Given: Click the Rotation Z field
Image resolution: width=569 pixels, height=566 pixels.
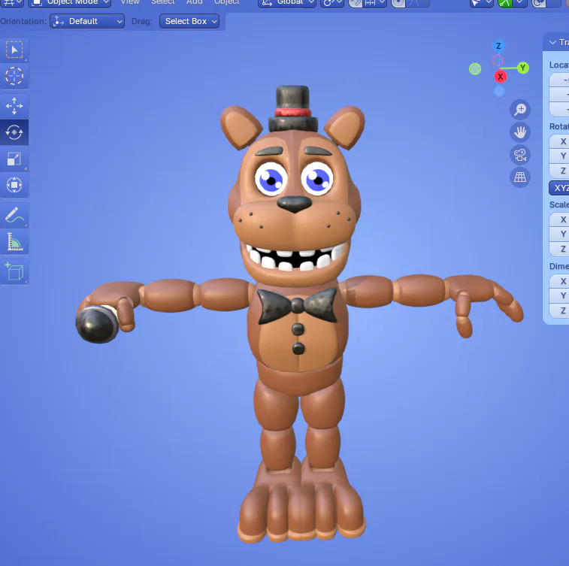Looking at the screenshot, I should click(558, 171).
